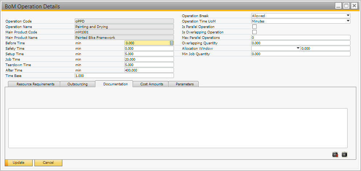Maximize the BoM Operation Details window
Image resolution: width=361 pixels, height=171 pixels.
click(346, 6)
